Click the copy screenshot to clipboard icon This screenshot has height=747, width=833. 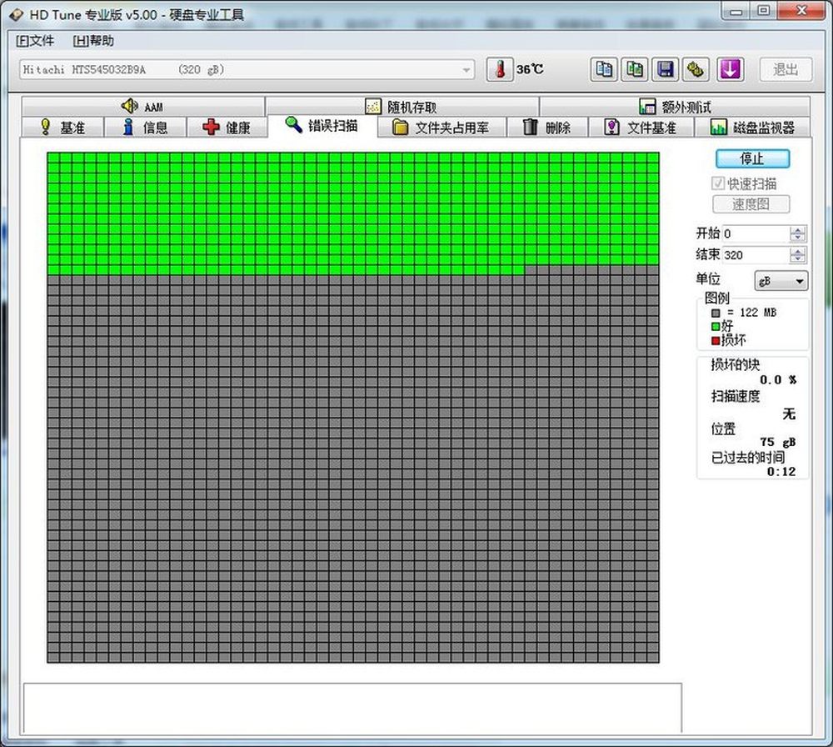coord(634,69)
